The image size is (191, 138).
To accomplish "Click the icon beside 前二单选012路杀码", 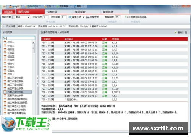I will (5, 103).
